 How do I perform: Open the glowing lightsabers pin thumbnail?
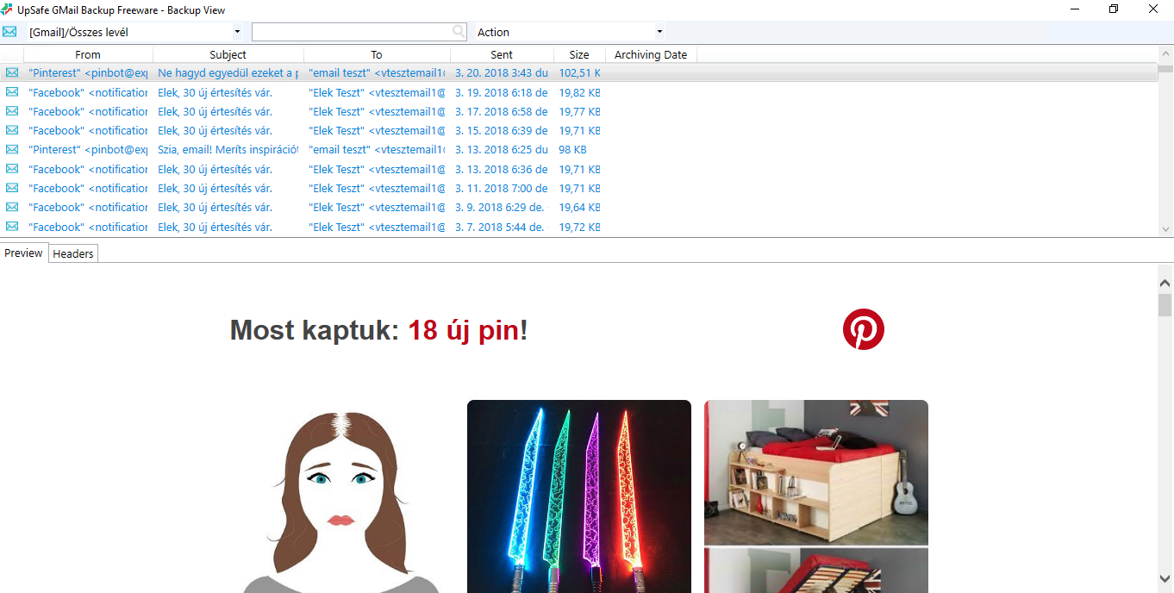pyautogui.click(x=578, y=496)
